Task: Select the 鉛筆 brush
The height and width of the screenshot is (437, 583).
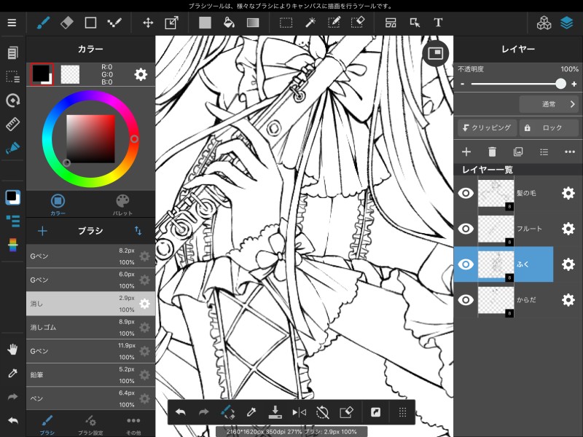Action: pos(90,375)
